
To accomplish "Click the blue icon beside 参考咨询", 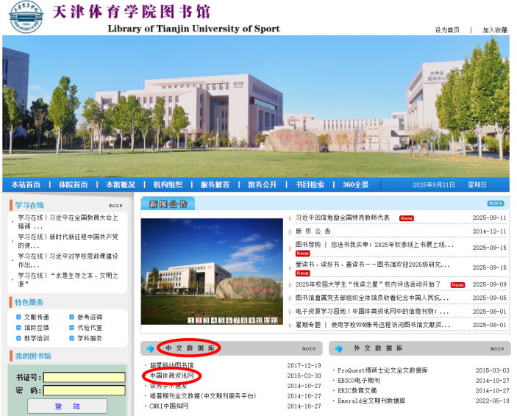I will click(x=71, y=318).
